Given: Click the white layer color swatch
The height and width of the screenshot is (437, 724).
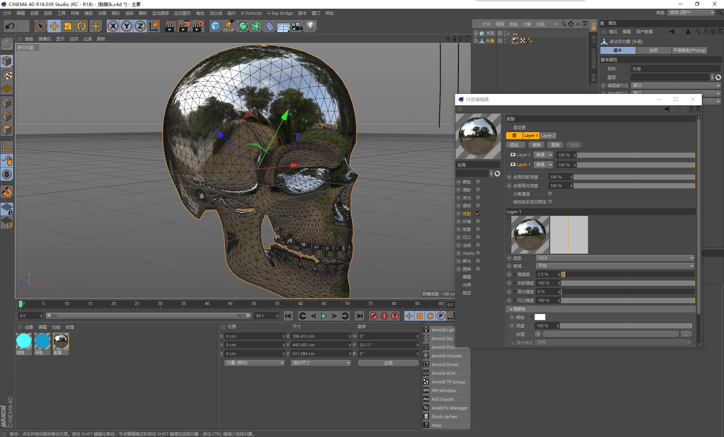Looking at the screenshot, I should coord(540,317).
